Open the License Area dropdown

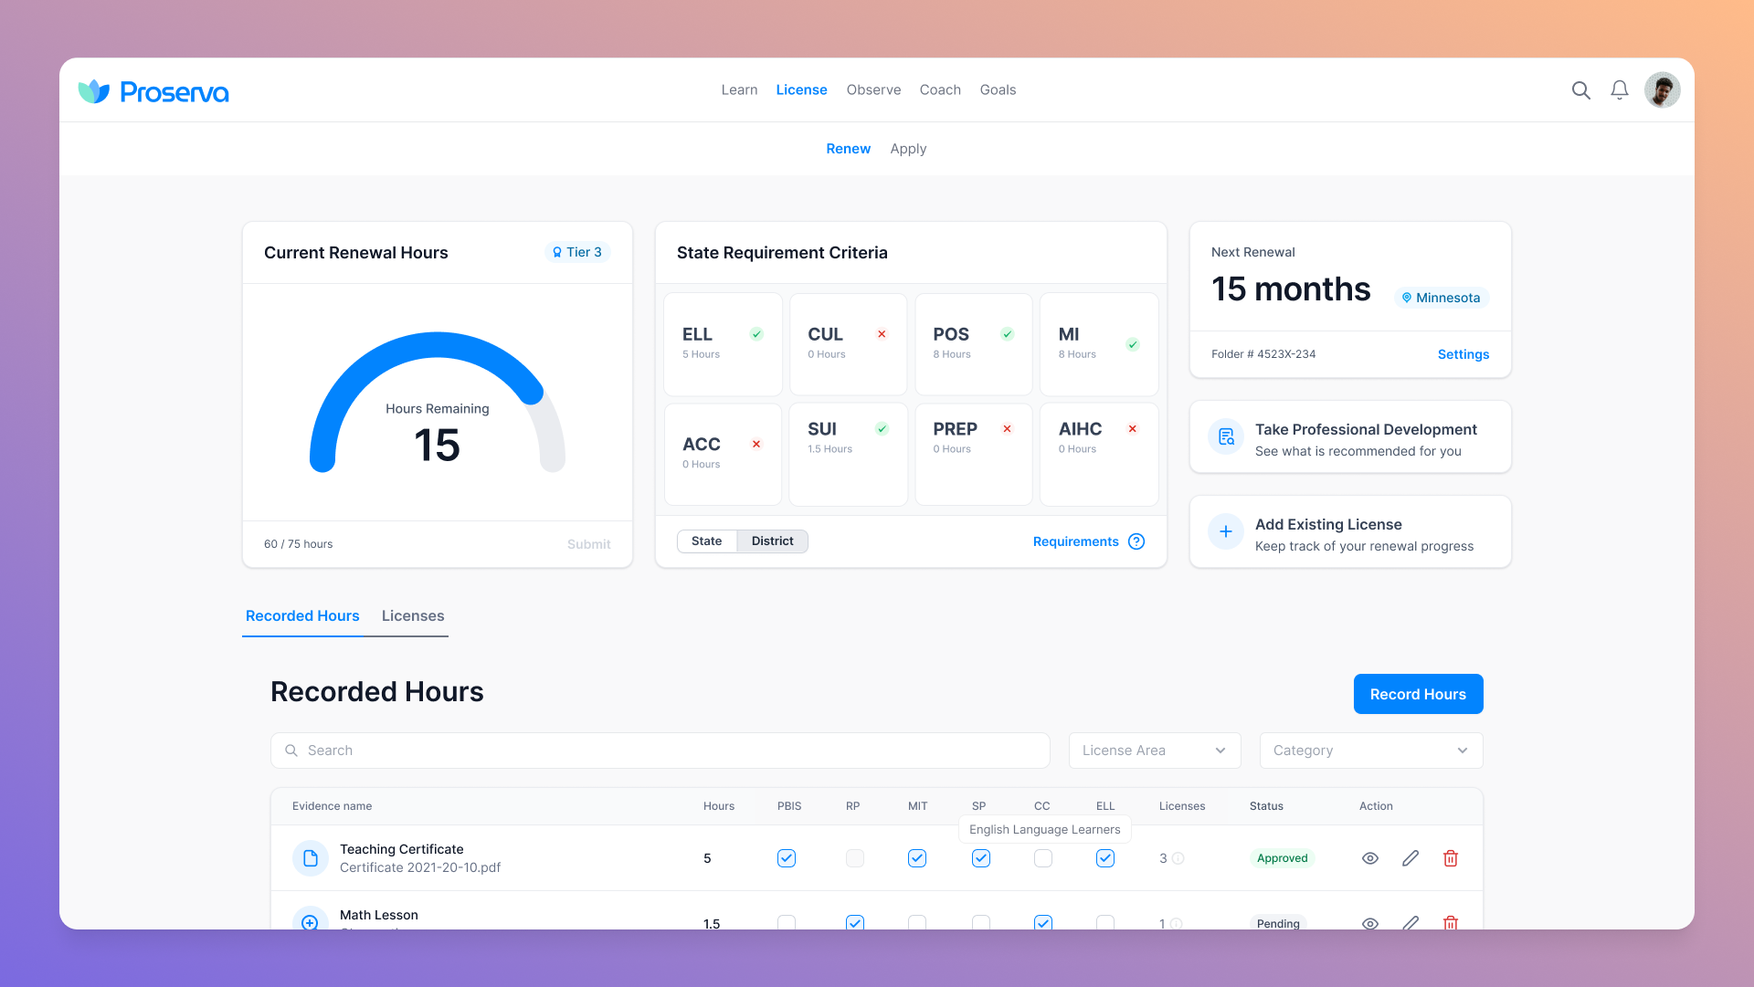(1155, 751)
